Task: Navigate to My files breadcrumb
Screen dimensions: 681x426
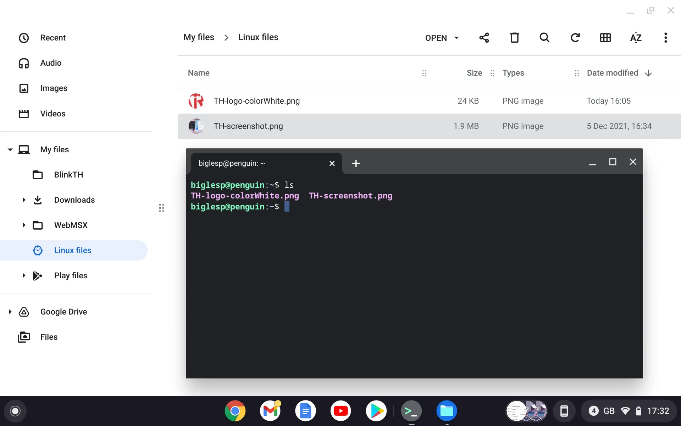Action: point(199,37)
